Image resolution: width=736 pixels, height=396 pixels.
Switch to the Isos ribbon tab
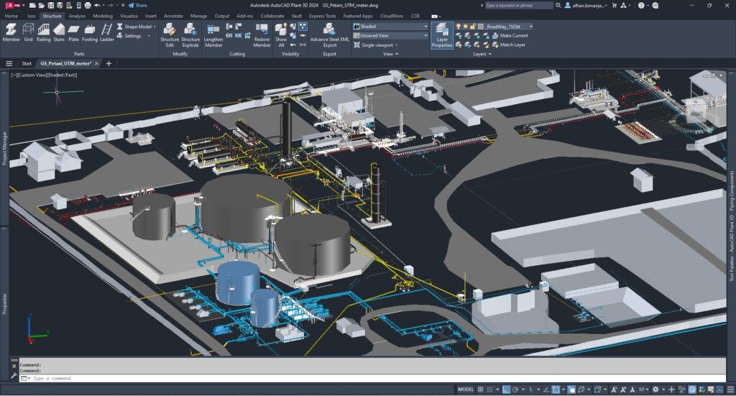click(x=31, y=16)
